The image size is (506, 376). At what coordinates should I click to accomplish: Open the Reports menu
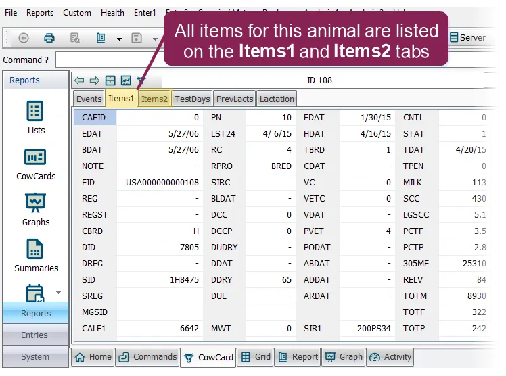(x=40, y=13)
